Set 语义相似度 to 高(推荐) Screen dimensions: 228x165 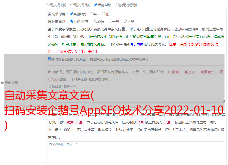click(72, 14)
